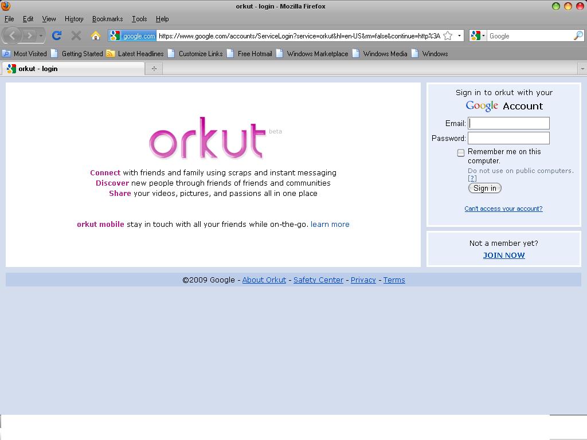The image size is (587, 440).
Task: Open the Tools menu
Action: [x=139, y=19]
